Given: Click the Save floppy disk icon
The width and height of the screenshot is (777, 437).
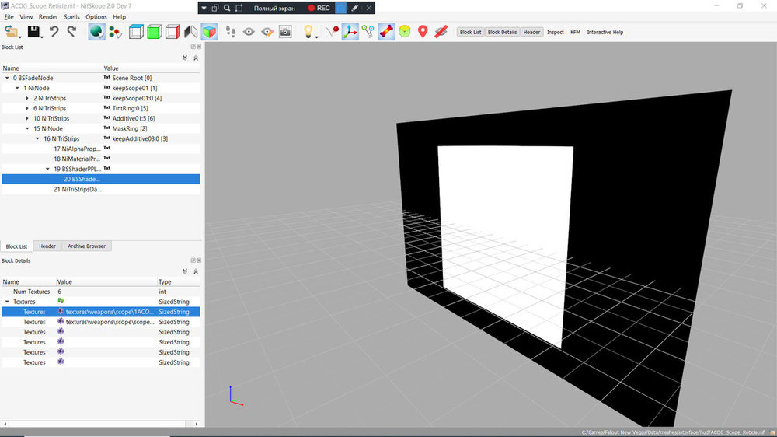Looking at the screenshot, I should point(33,32).
